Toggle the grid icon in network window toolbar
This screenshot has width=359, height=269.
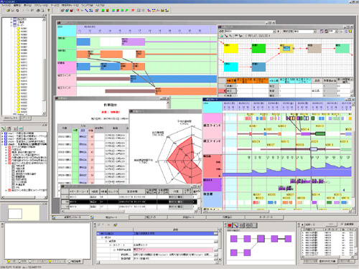click(x=346, y=32)
